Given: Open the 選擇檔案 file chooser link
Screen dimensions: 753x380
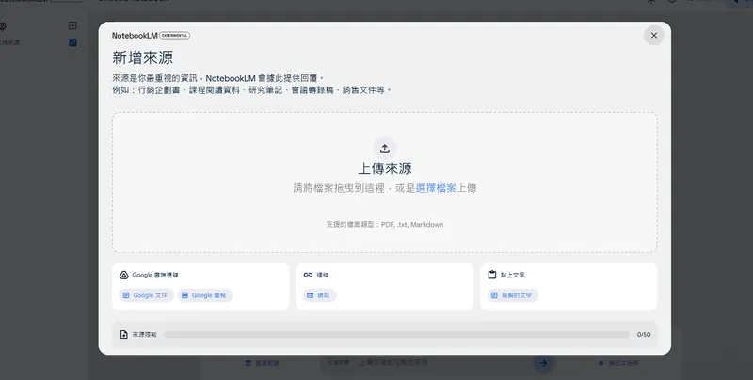Looking at the screenshot, I should tap(436, 188).
